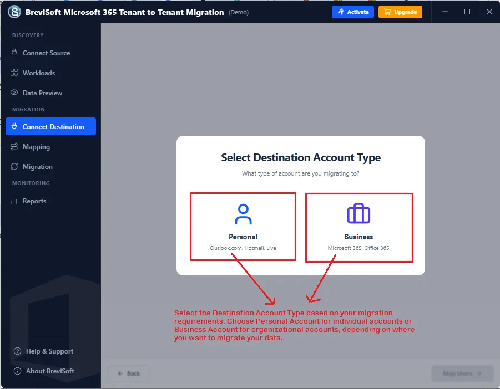Viewport: 500px width, 389px height.
Task: Open the Data Preview section
Action: point(50,93)
